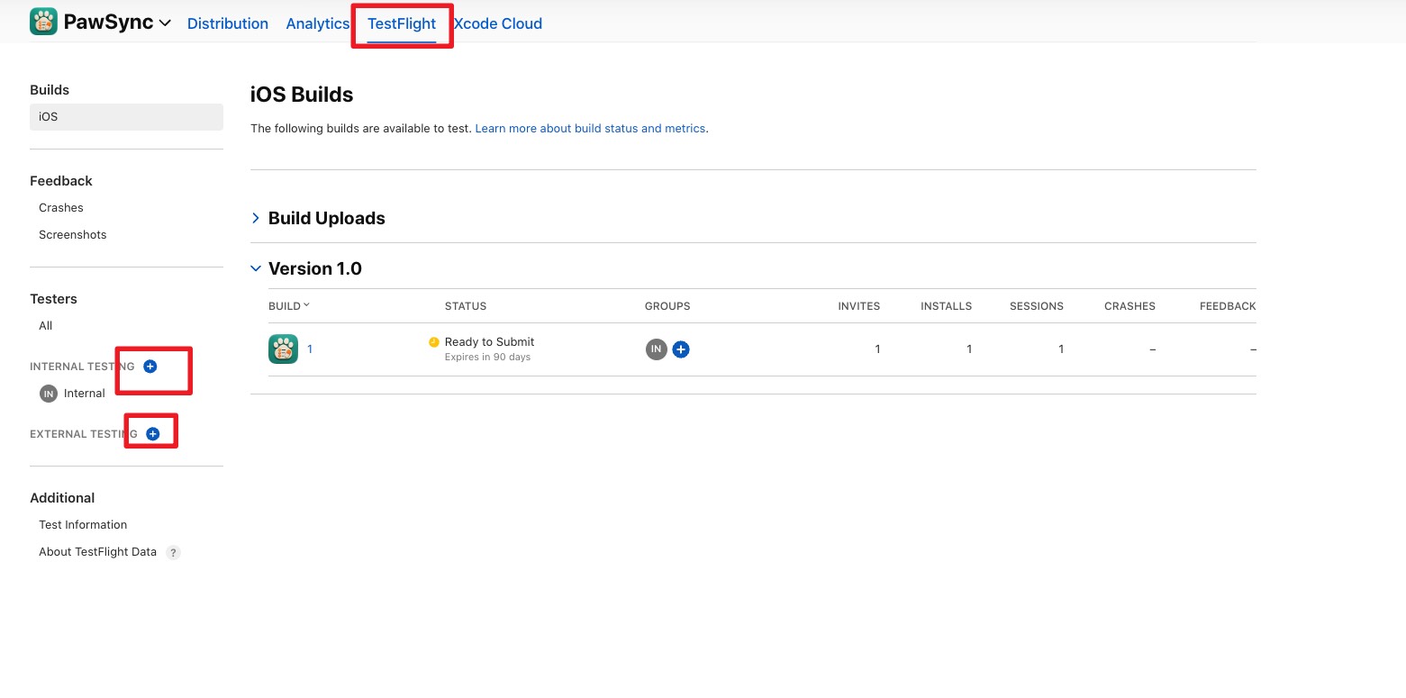Click the PawSync app icon in header

coord(43,22)
